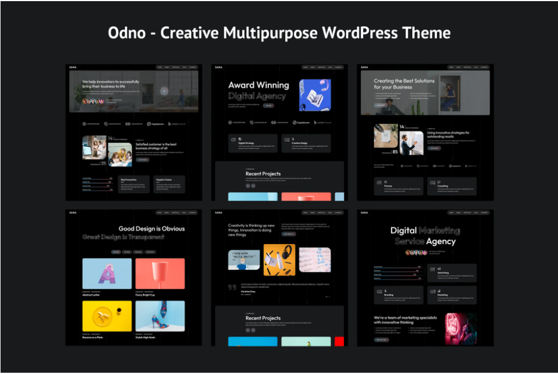Click 'Odno - Creative Multipurpose WordPress Theme' title

pos(280,32)
